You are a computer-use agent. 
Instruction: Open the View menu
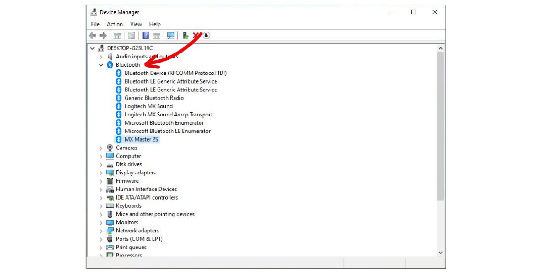coord(136,24)
